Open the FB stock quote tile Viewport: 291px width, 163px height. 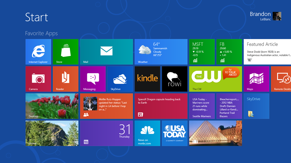229,52
